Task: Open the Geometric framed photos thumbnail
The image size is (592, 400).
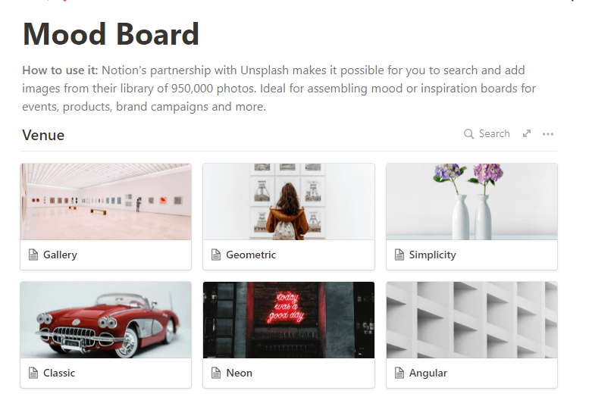Action: coord(289,202)
